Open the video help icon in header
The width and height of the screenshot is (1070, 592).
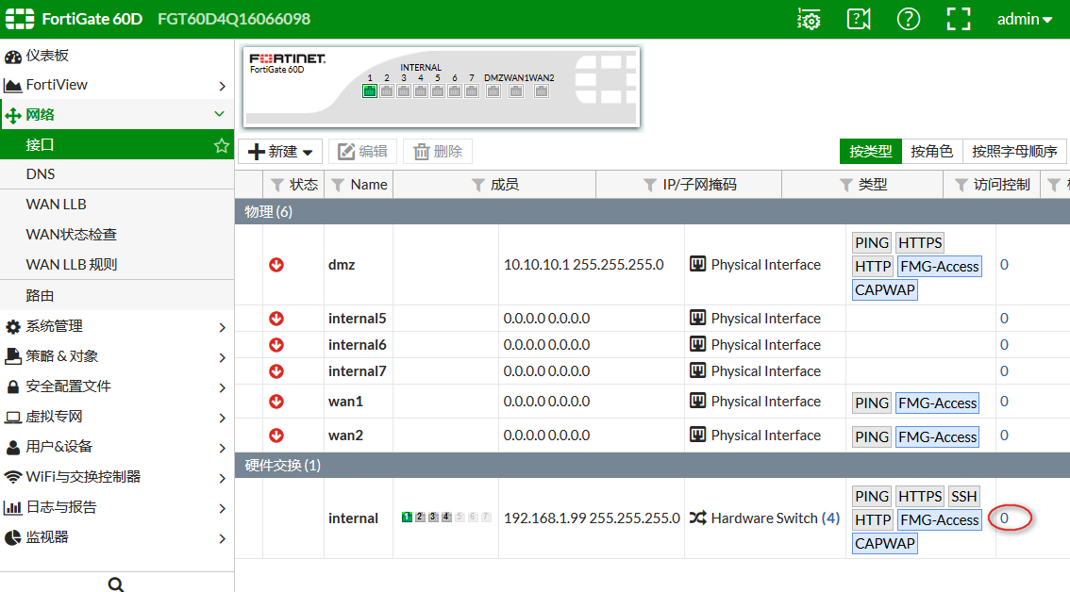click(x=859, y=19)
